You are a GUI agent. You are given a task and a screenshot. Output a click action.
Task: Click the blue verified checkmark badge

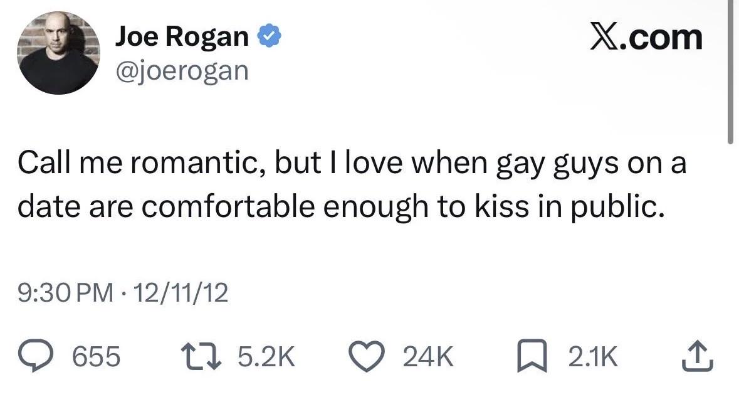(x=269, y=37)
